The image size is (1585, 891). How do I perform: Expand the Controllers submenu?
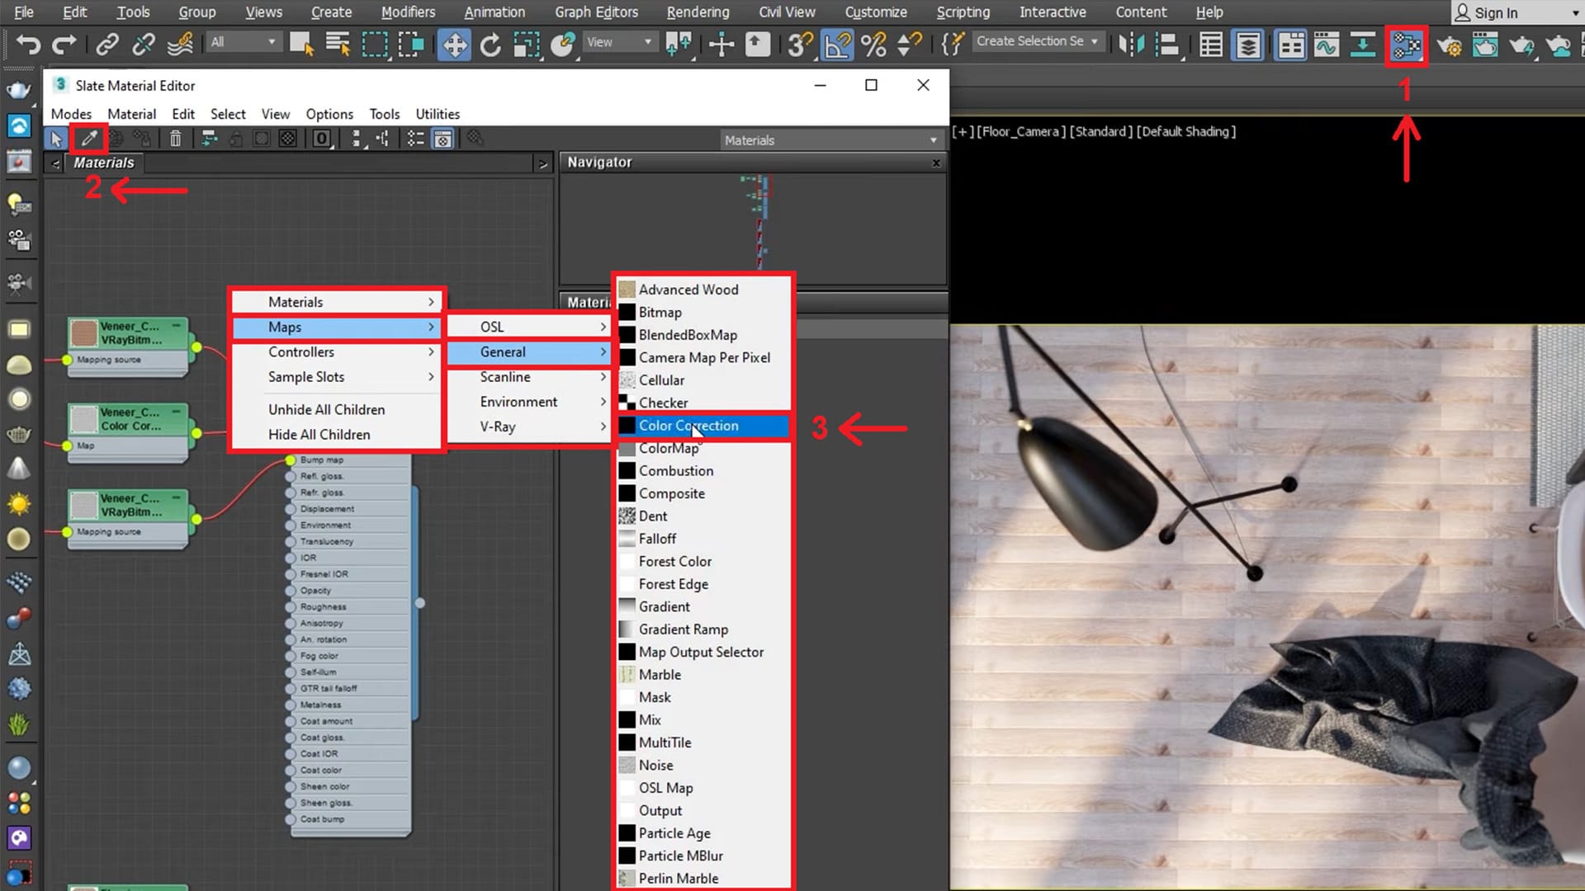click(337, 352)
